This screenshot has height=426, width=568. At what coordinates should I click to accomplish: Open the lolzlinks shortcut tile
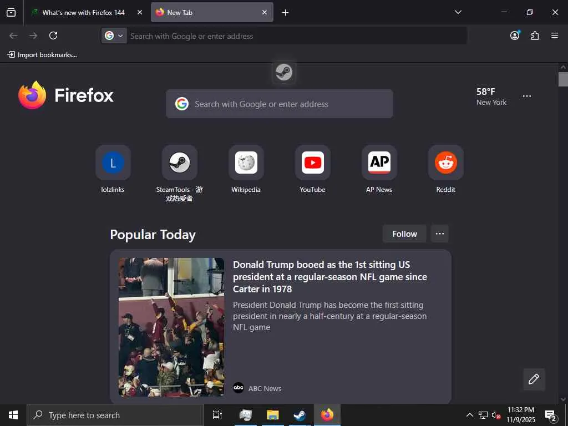tap(113, 163)
